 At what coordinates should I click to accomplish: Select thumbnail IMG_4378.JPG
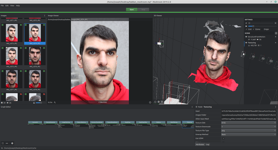pyautogui.click(x=35, y=80)
